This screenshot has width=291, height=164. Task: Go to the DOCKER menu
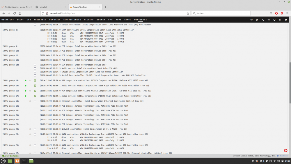pos(101,20)
